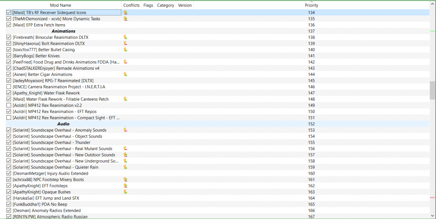Screen dimensions: 436x219
Task: Sort by the Priority column header
Action: coord(311,5)
